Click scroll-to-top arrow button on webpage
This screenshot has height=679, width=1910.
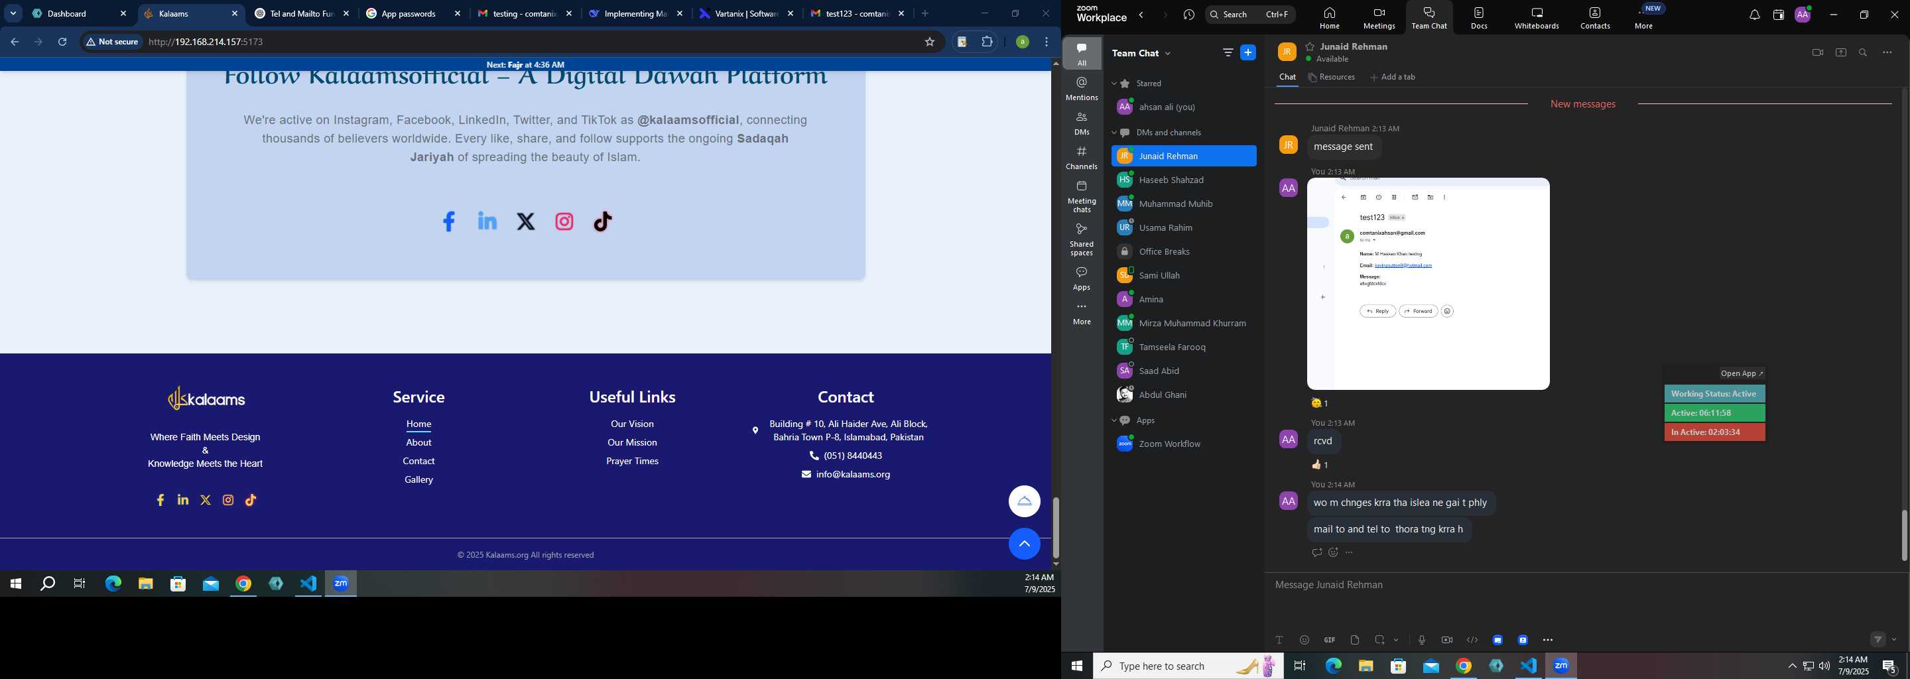tap(1024, 544)
